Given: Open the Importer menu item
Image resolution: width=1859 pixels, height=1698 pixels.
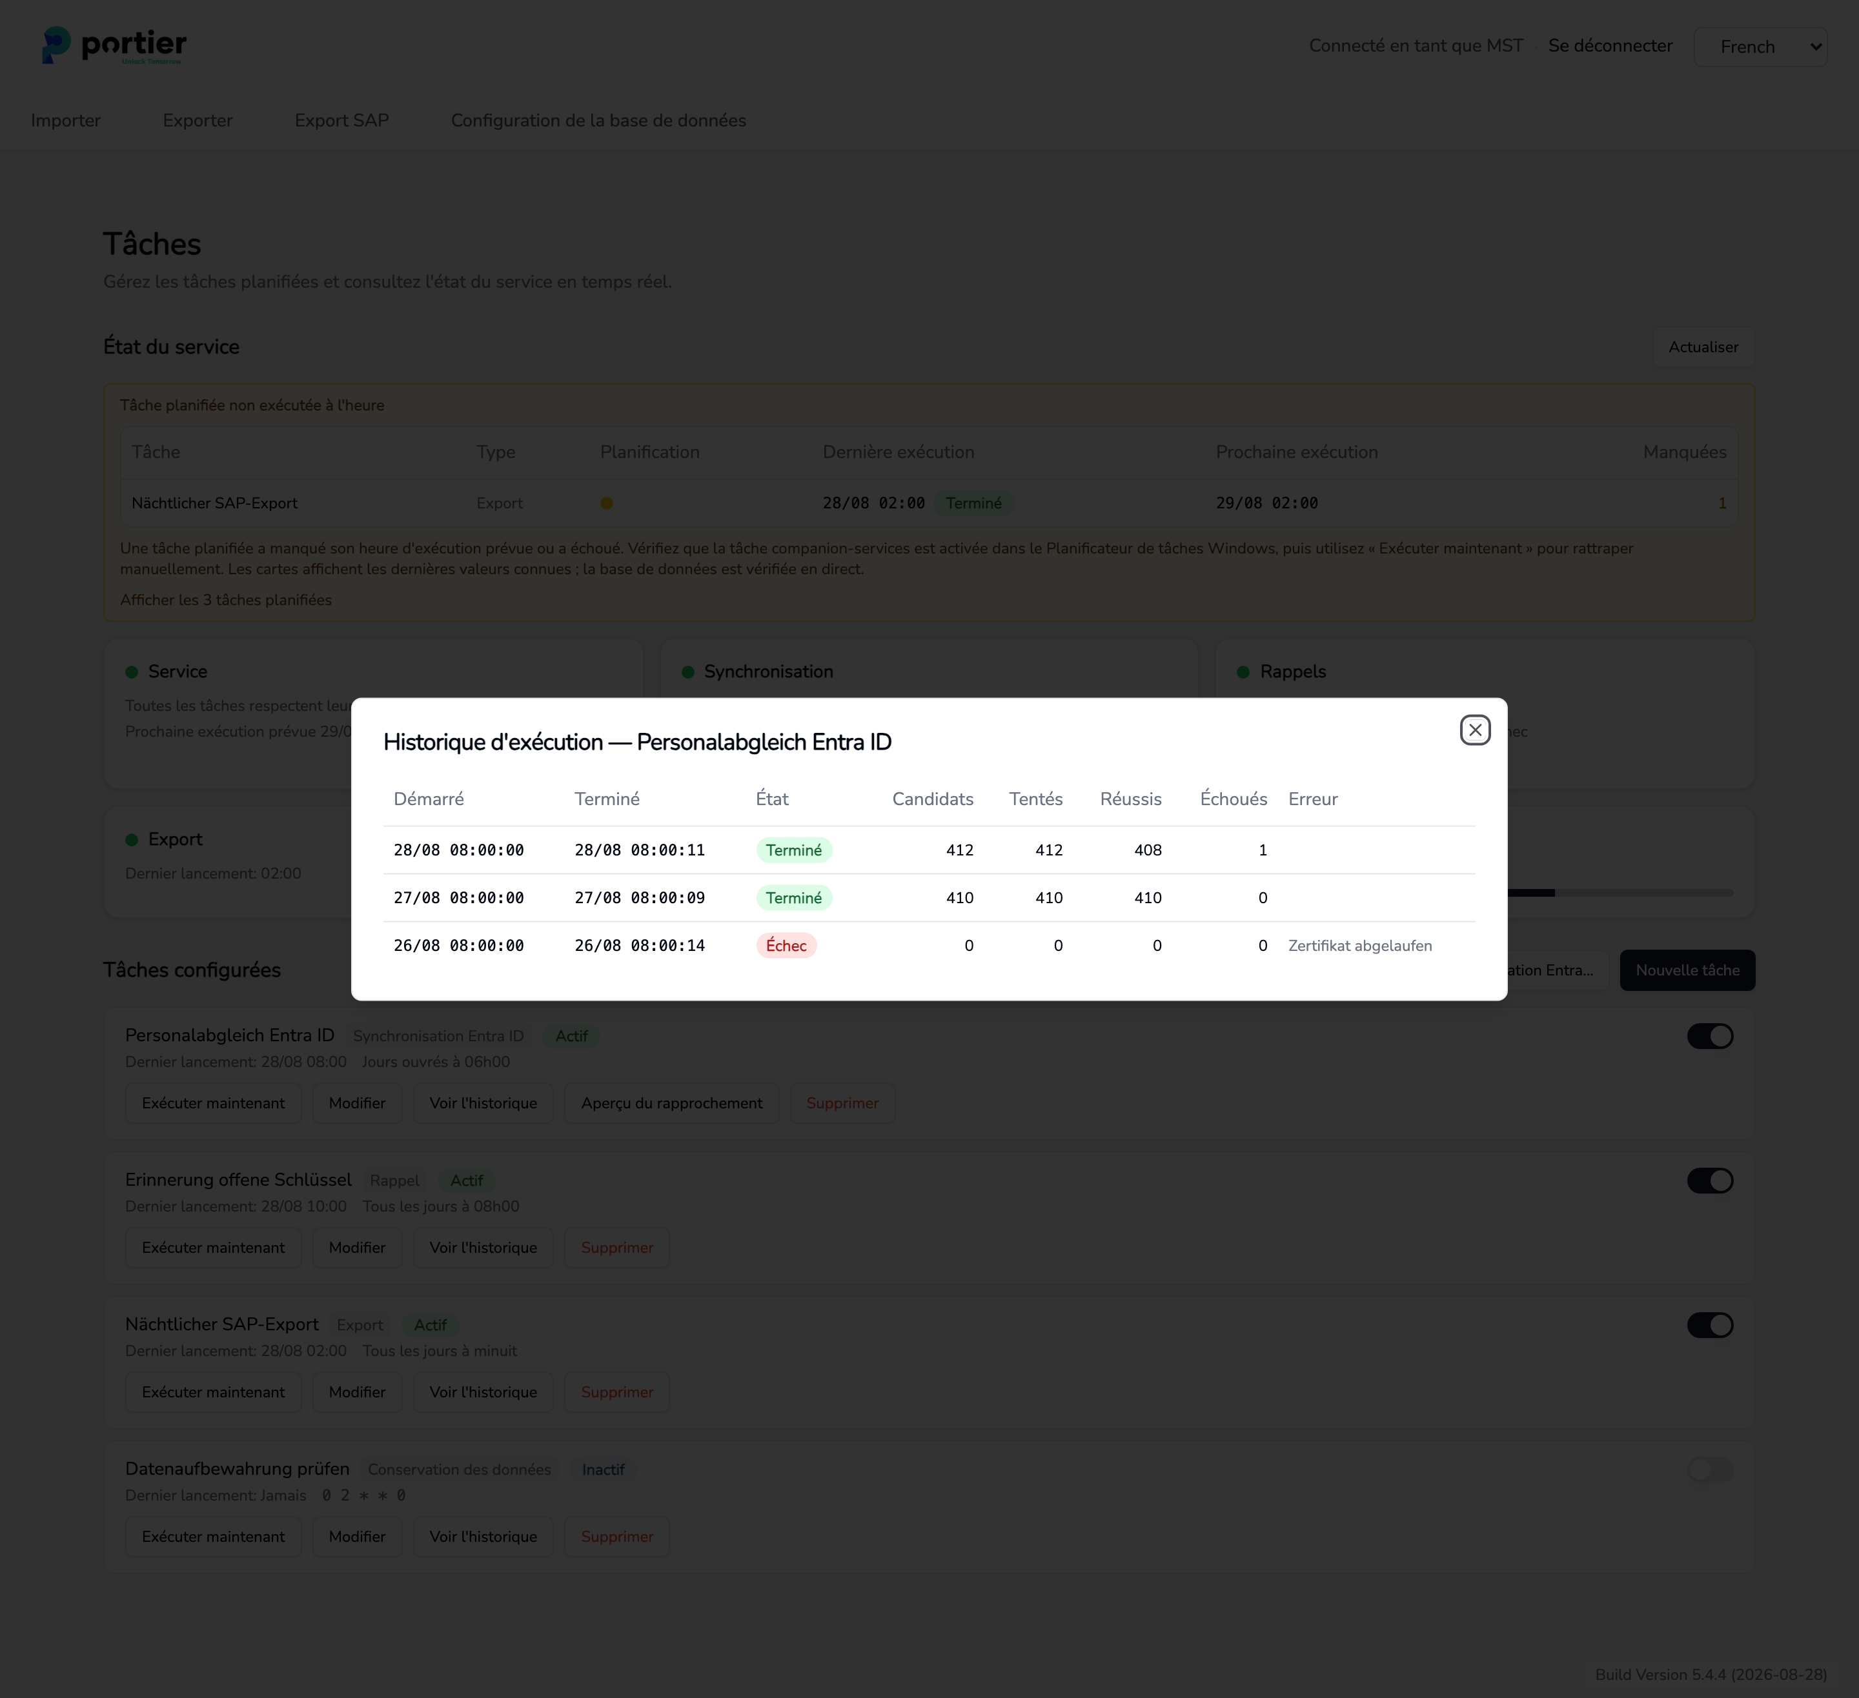Looking at the screenshot, I should point(65,121).
